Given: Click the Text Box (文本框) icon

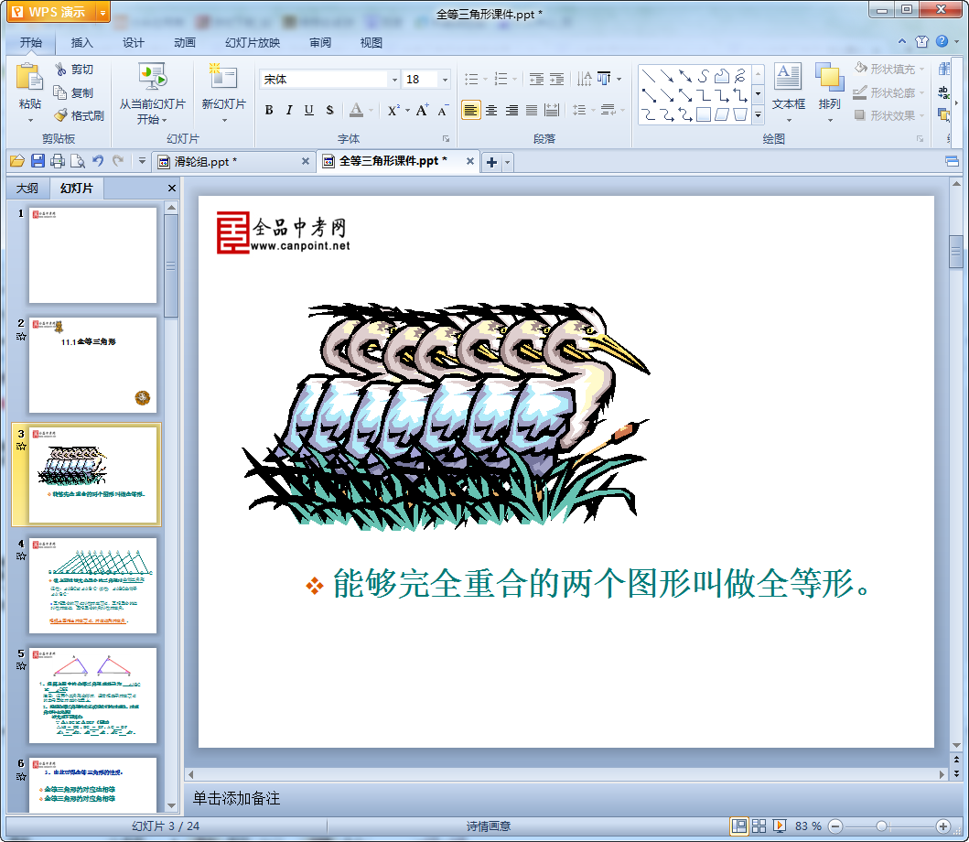Looking at the screenshot, I should pyautogui.click(x=788, y=77).
